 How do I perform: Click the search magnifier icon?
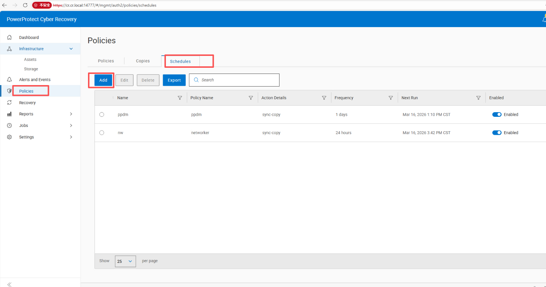point(196,80)
